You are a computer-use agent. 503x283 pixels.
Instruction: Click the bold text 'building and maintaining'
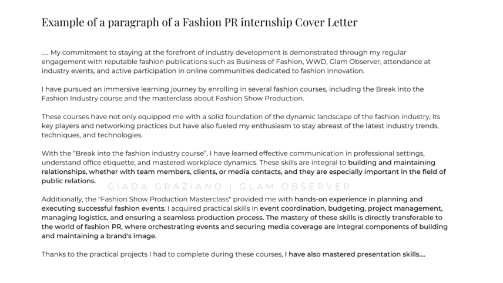(392, 163)
